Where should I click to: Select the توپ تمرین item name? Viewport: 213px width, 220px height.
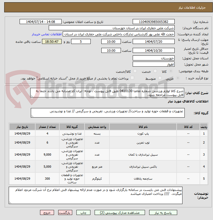(143, 142)
